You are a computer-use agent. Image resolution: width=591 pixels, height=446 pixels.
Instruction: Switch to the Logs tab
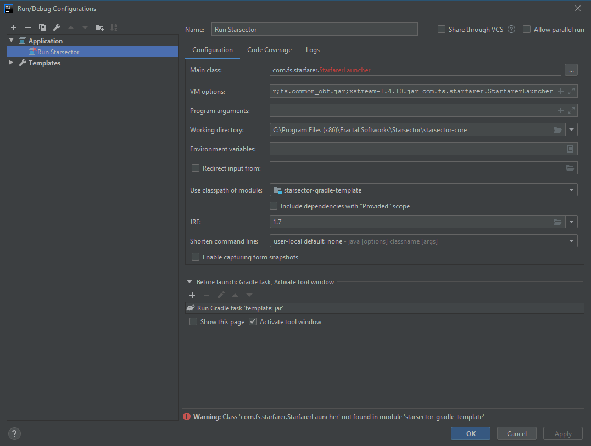313,50
